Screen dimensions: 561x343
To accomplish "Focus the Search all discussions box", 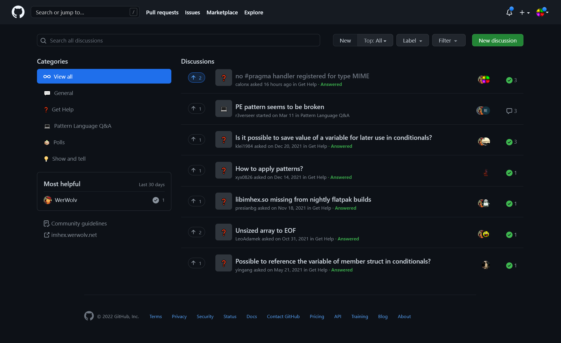I will 178,40.
